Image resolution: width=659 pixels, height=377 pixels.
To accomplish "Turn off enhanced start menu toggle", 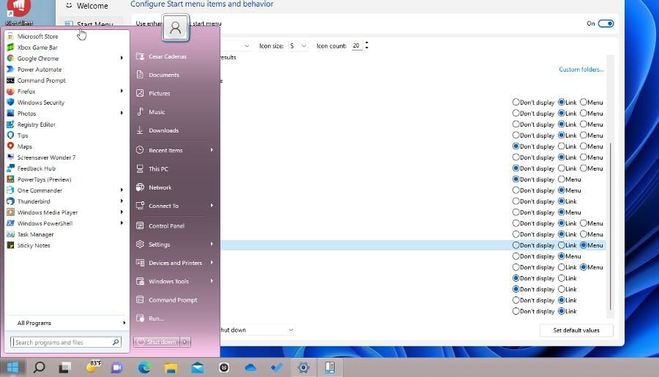I will coord(606,23).
